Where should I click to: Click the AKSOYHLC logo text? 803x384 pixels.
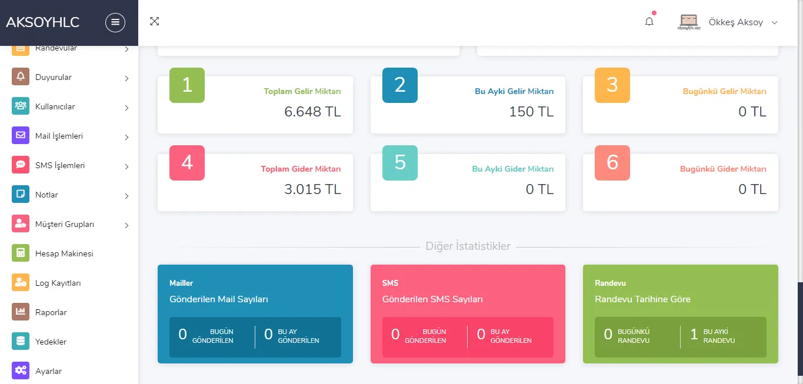[43, 22]
